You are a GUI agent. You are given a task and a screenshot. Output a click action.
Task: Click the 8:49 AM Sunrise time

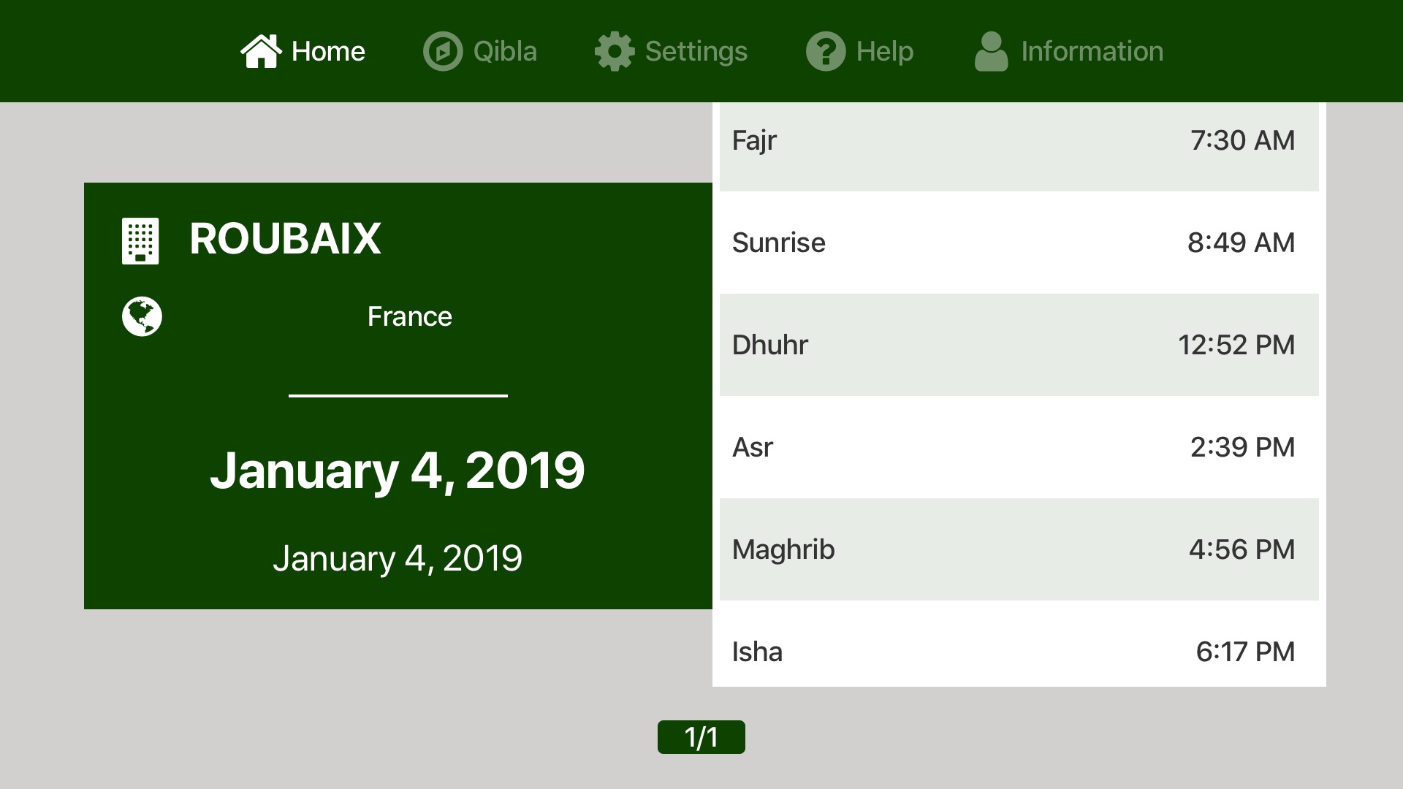pyautogui.click(x=1241, y=243)
